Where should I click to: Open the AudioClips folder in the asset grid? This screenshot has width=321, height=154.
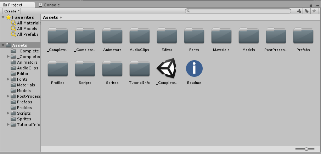click(139, 36)
